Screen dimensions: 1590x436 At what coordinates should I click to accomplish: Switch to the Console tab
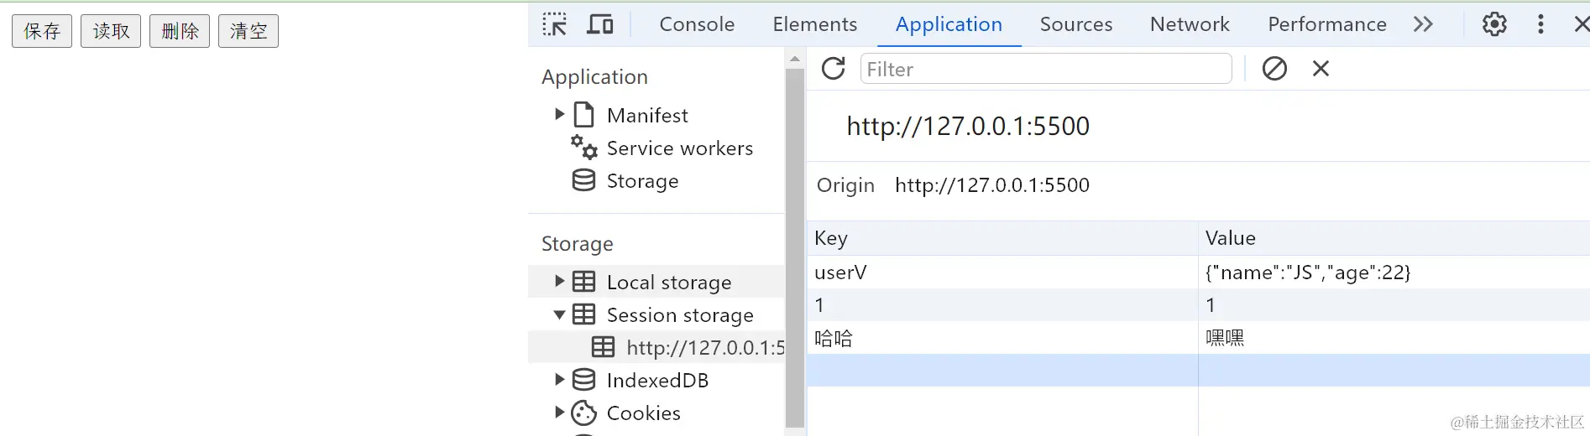click(x=697, y=24)
